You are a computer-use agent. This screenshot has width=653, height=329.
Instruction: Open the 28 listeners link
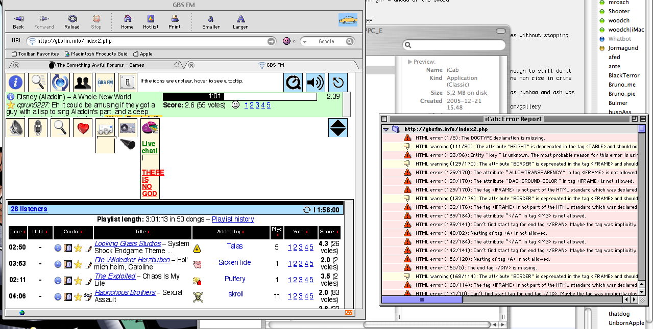tap(29, 209)
